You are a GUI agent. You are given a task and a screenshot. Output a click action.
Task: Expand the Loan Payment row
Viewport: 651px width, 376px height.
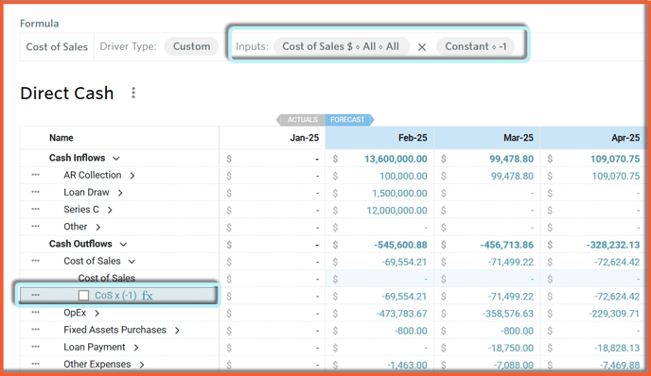(x=135, y=348)
